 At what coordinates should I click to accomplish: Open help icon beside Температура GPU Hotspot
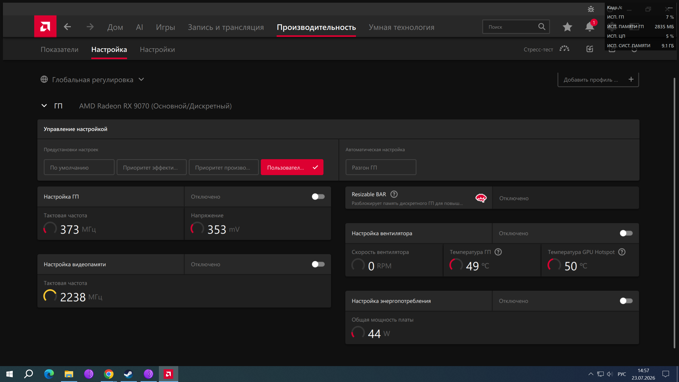point(622,252)
